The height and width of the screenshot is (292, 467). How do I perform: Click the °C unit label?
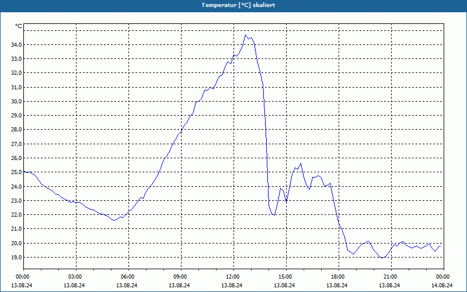coord(19,26)
